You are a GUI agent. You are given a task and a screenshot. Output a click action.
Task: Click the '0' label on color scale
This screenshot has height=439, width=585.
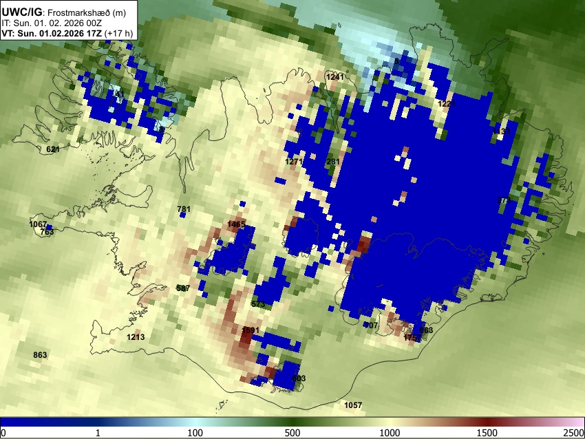click(x=3, y=433)
